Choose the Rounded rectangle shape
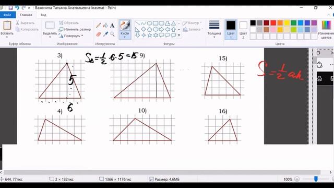 [161, 23]
